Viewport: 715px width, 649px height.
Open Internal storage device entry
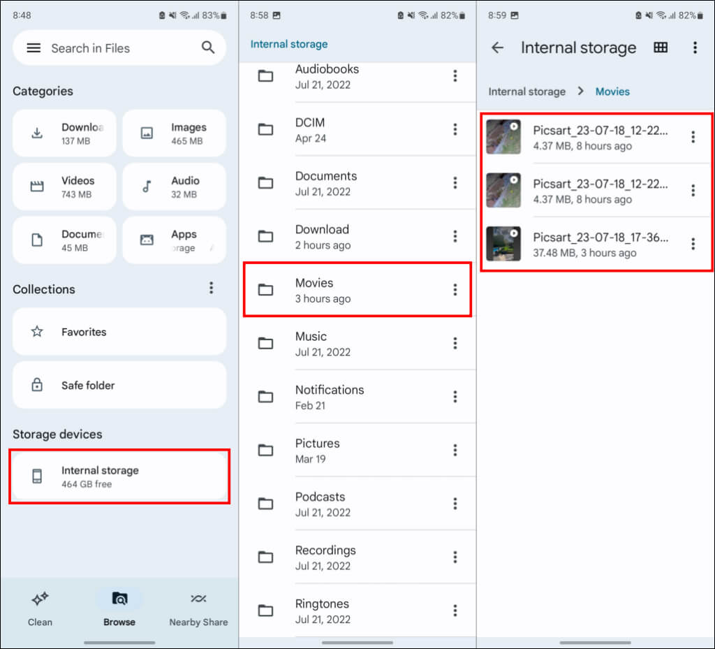coord(119,476)
